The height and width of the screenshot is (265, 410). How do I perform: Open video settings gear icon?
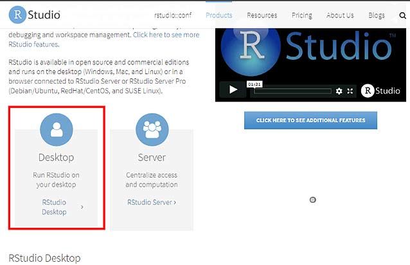tap(339, 91)
